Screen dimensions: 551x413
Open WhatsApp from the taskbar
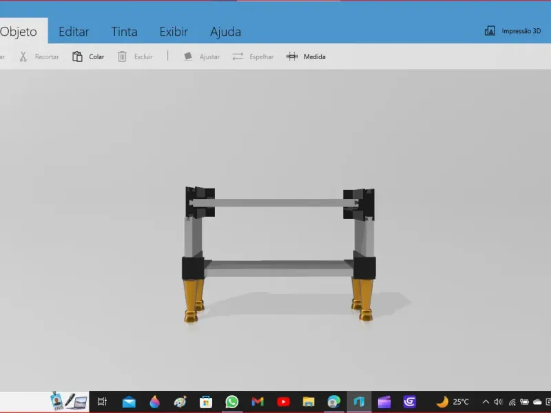[x=232, y=402]
